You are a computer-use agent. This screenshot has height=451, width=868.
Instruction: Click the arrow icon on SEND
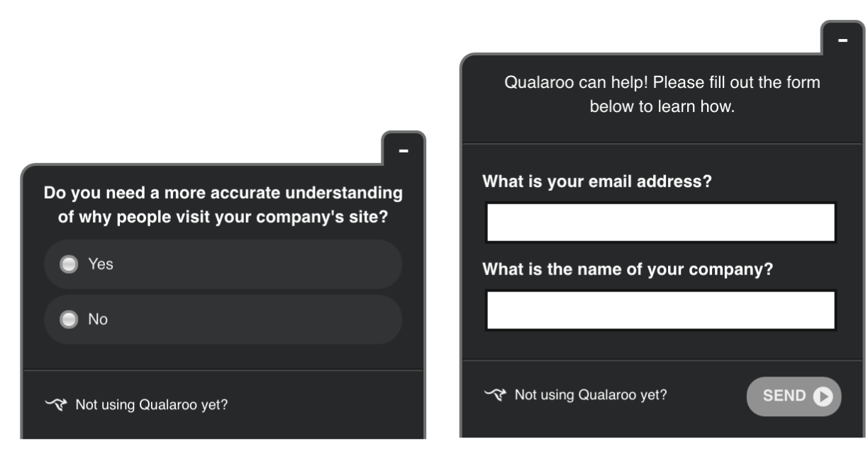(822, 396)
